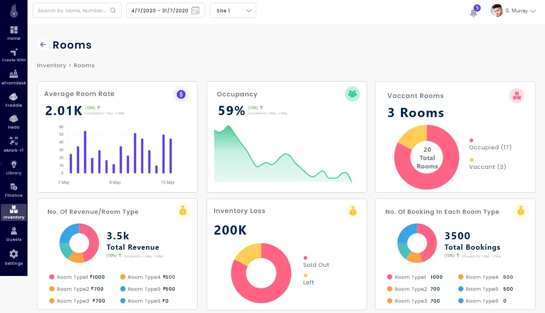Expand the G. Murray user menu chevron
This screenshot has height=313, width=545.
click(533, 11)
